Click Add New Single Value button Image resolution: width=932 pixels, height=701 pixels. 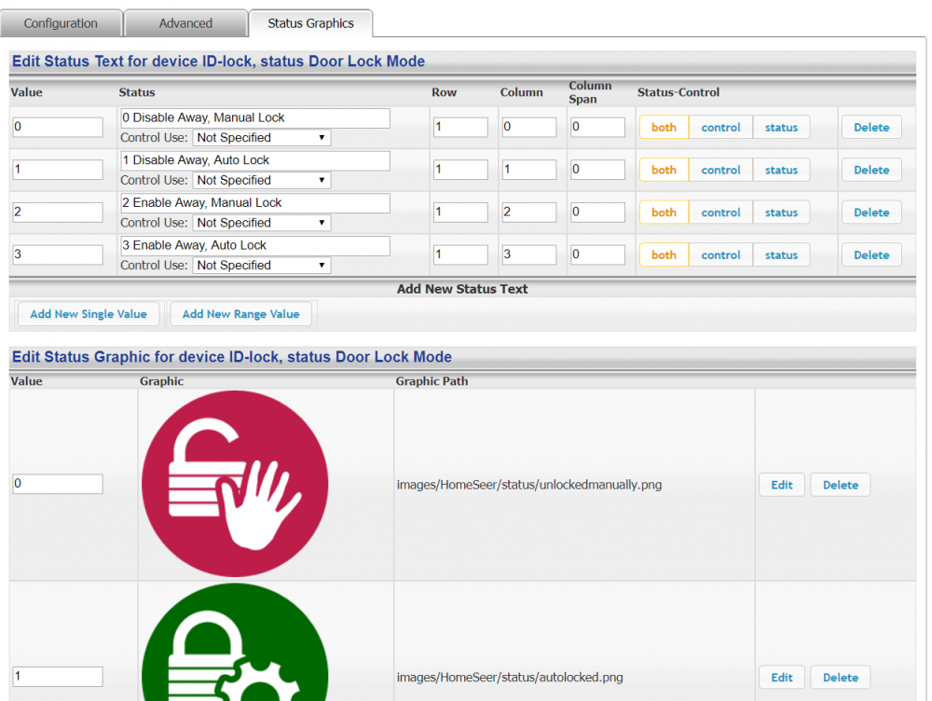pos(89,314)
